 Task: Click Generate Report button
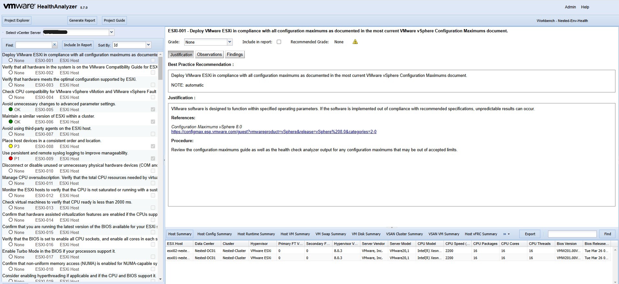click(82, 20)
